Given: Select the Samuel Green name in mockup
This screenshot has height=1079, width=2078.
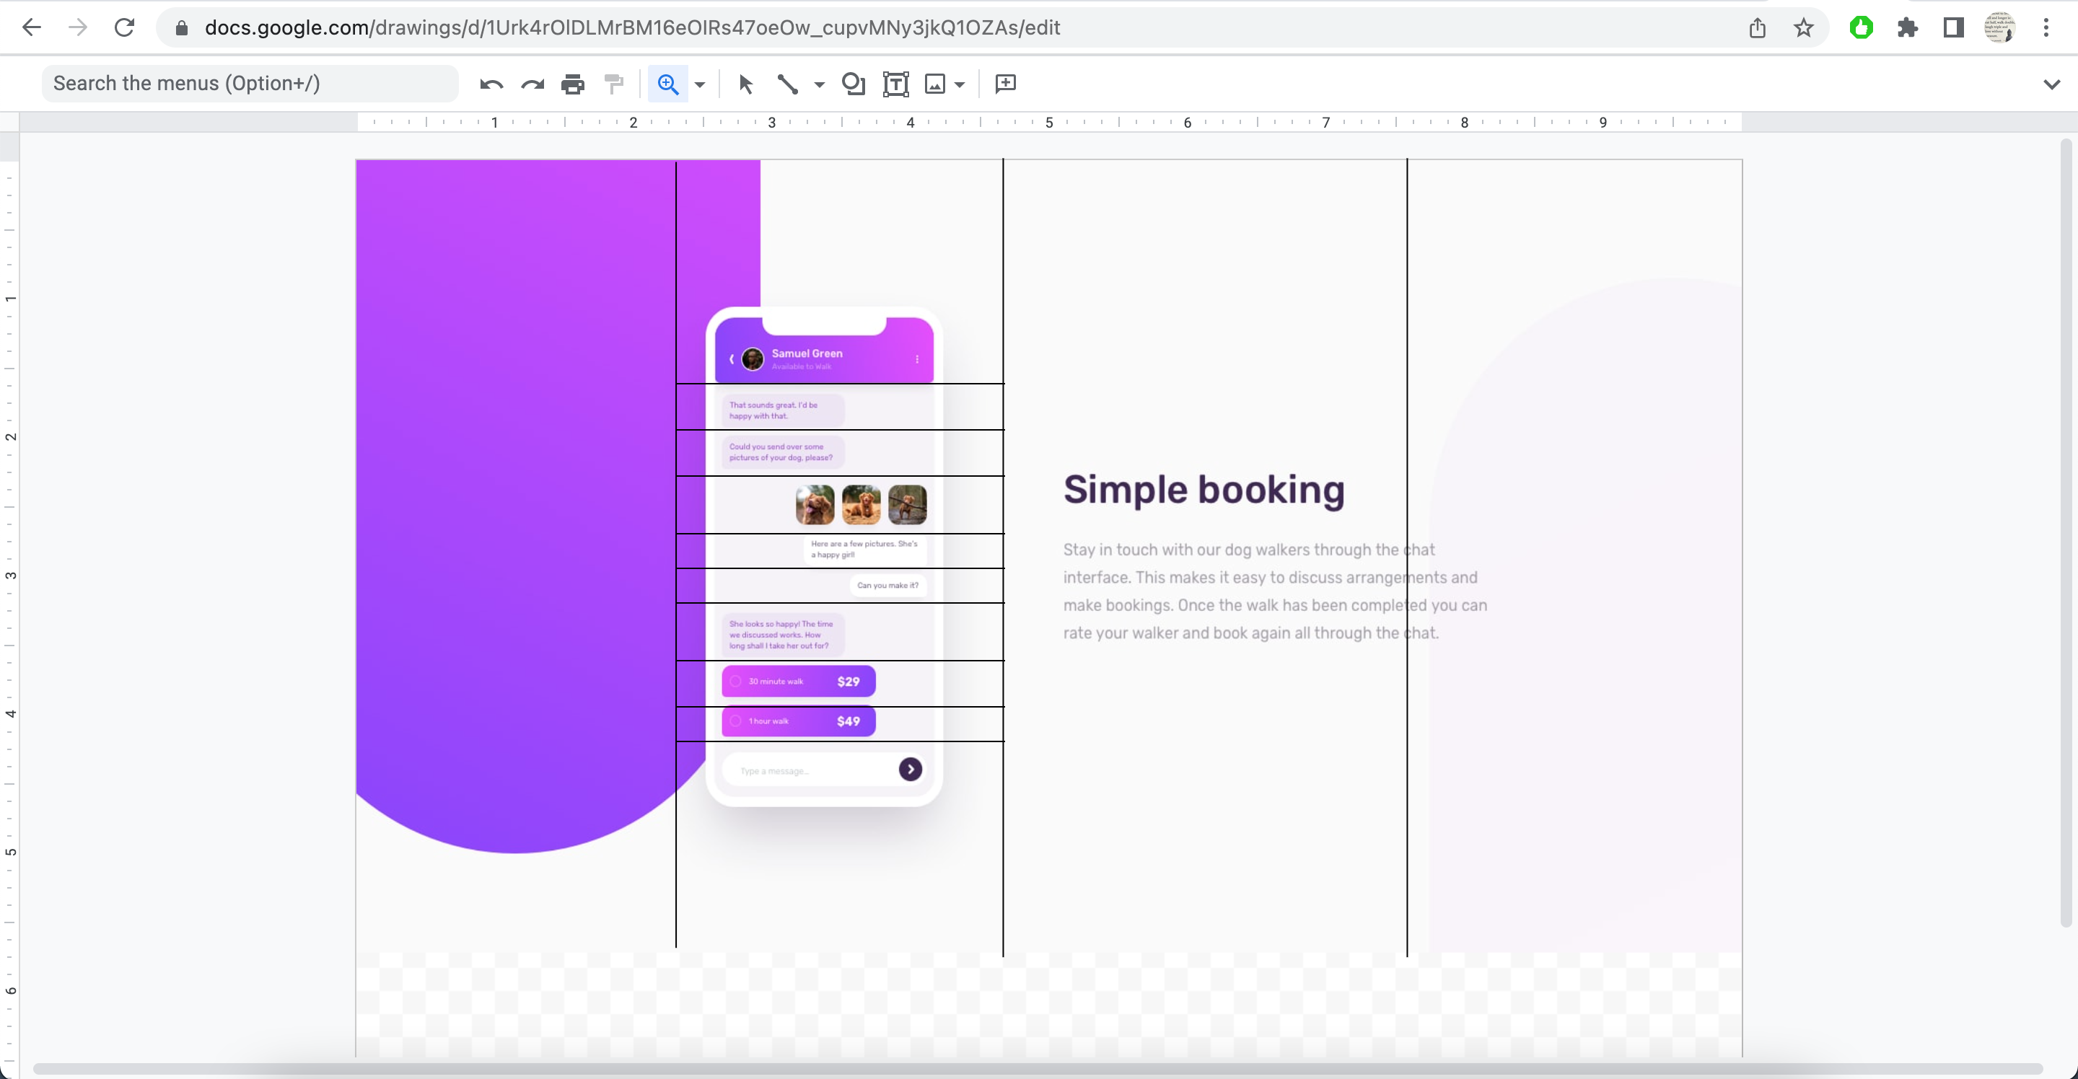Looking at the screenshot, I should click(x=807, y=353).
